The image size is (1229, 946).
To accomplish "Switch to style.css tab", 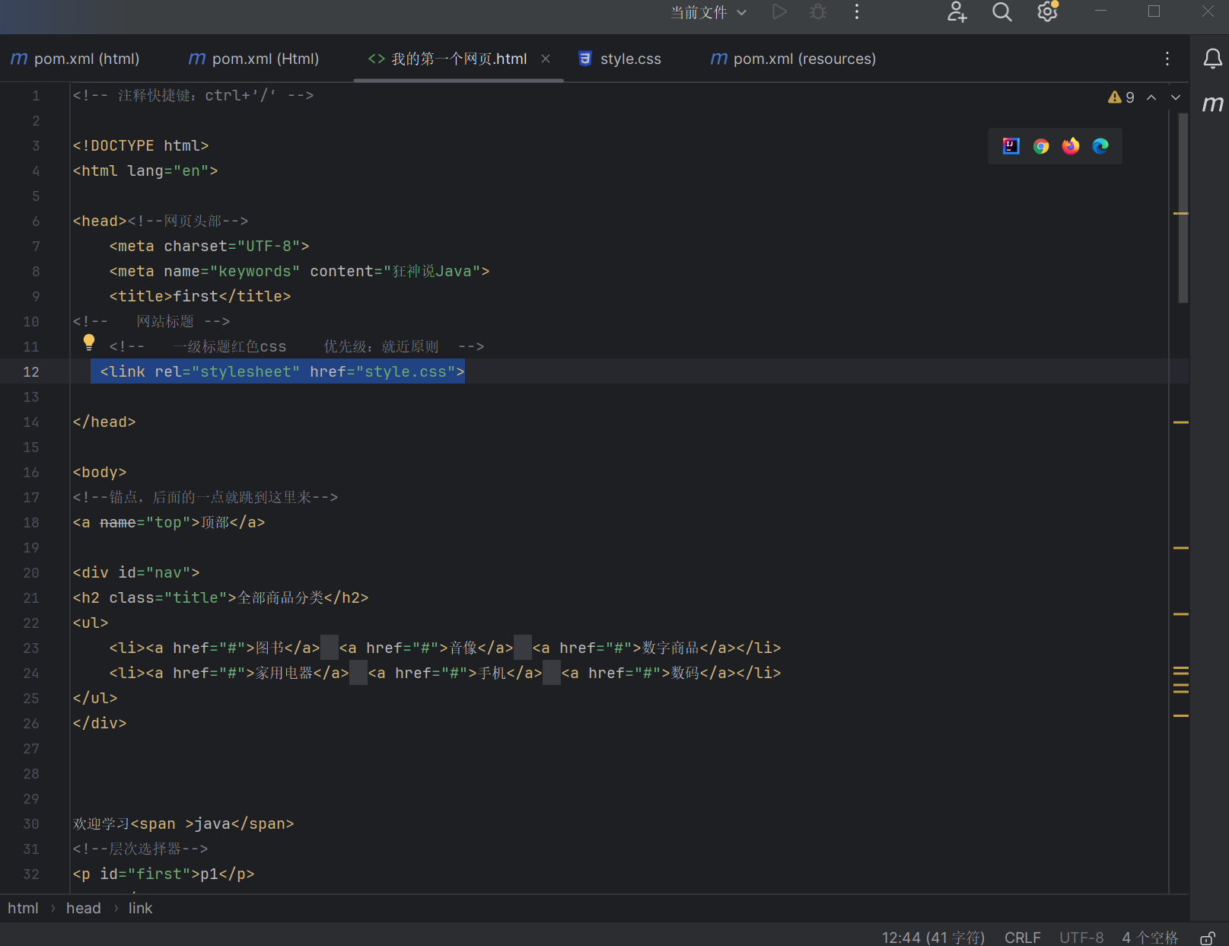I will tap(619, 59).
